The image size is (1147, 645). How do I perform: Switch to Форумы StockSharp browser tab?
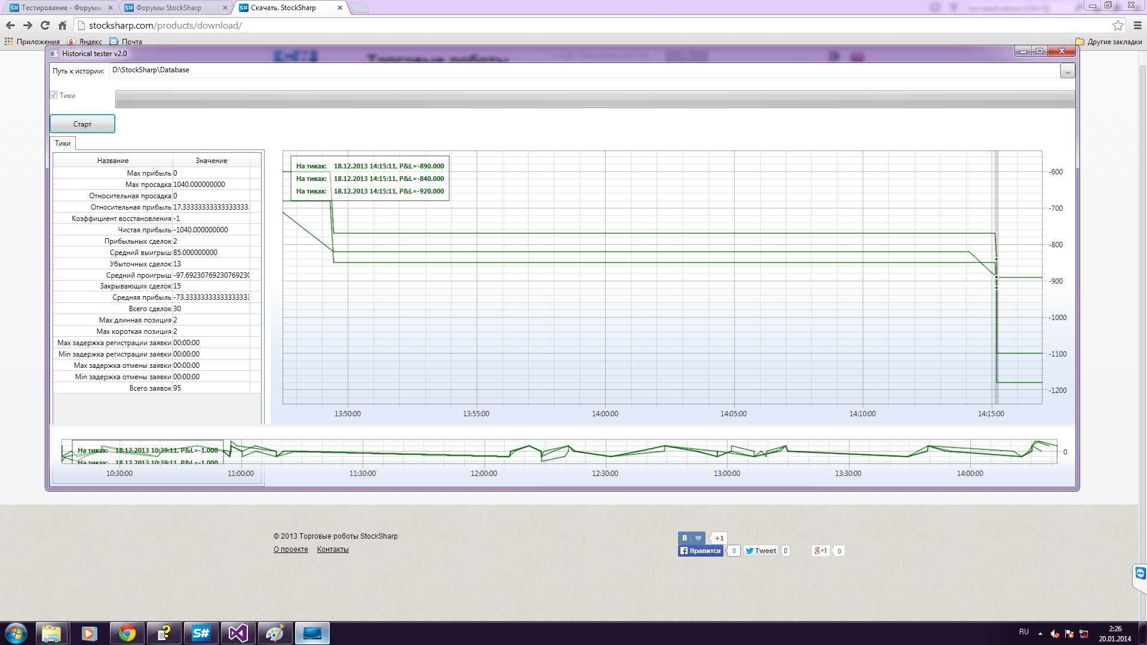tap(168, 8)
